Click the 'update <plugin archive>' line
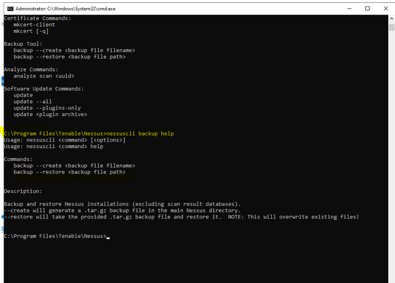This screenshot has width=395, height=283. [50, 115]
